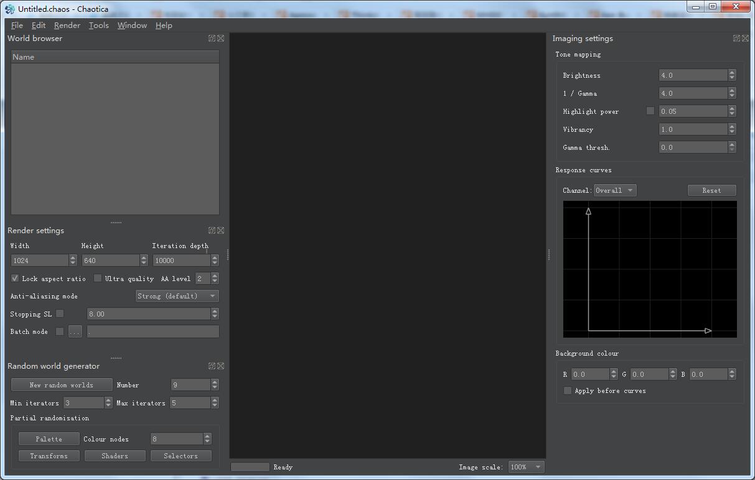Close the Render settings panel
Image resolution: width=755 pixels, height=480 pixels.
pos(220,231)
